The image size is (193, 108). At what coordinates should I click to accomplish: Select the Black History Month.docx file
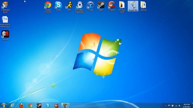click(5, 22)
